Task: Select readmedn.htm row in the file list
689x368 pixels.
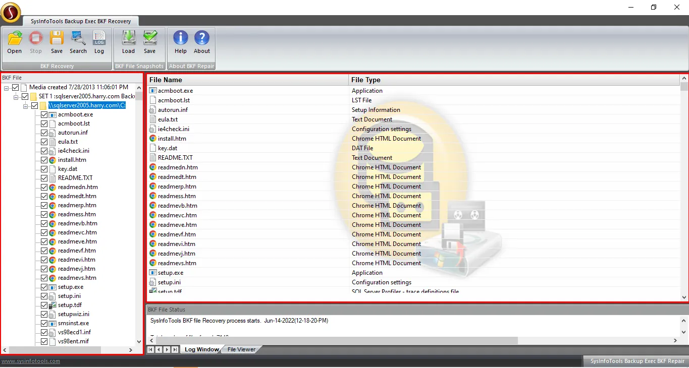Action: pyautogui.click(x=414, y=167)
